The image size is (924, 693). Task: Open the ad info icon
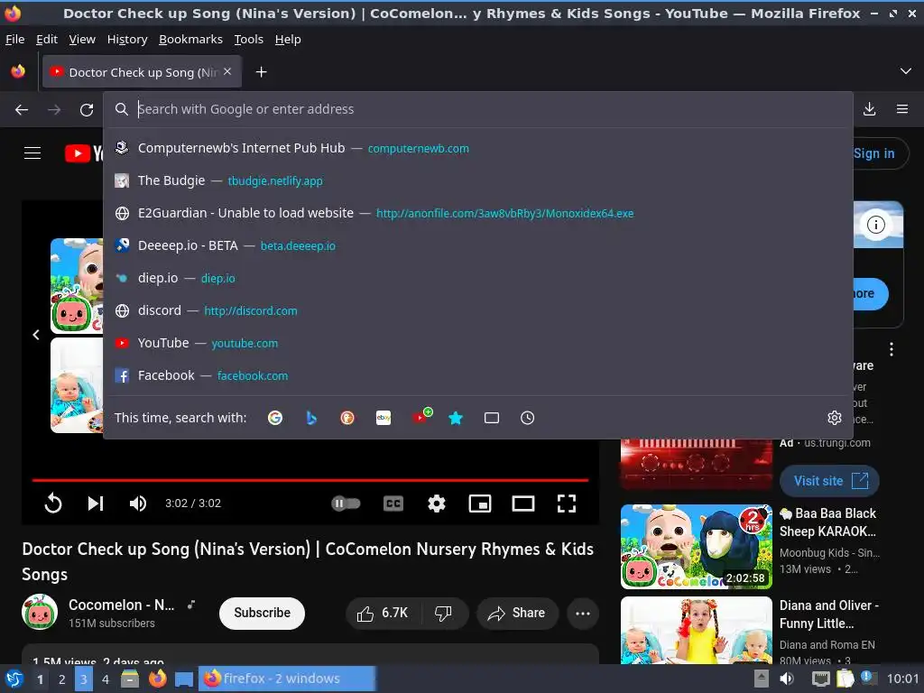876,225
